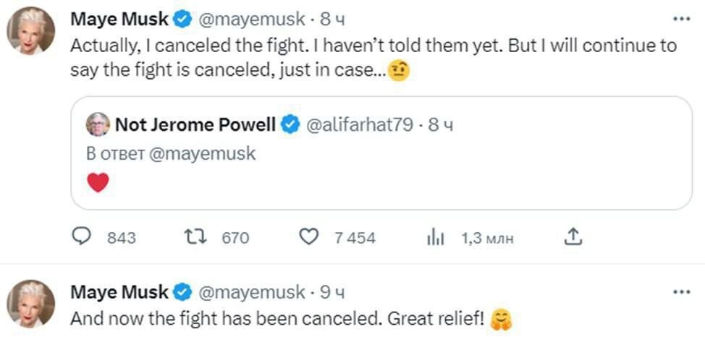Click @mayemusk mention in quoted reply
705x337 pixels.
202,153
